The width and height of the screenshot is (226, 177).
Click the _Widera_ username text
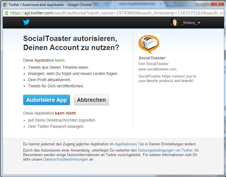click(x=189, y=23)
